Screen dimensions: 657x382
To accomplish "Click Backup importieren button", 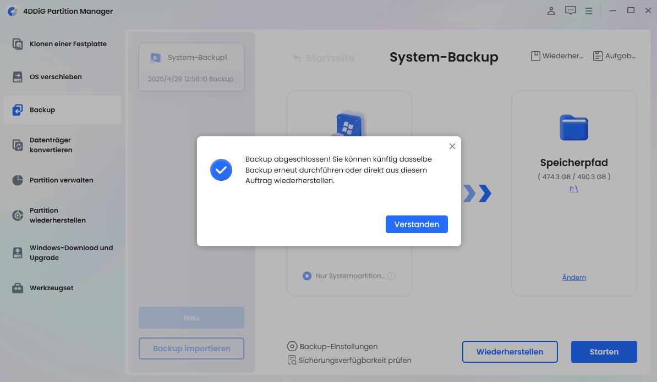I will point(191,348).
